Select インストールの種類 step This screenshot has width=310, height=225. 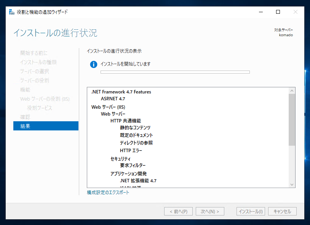click(x=38, y=62)
